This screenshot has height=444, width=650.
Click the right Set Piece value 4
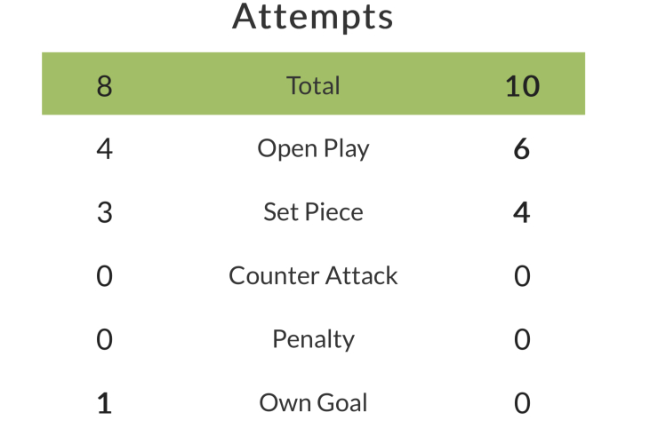pos(522,213)
